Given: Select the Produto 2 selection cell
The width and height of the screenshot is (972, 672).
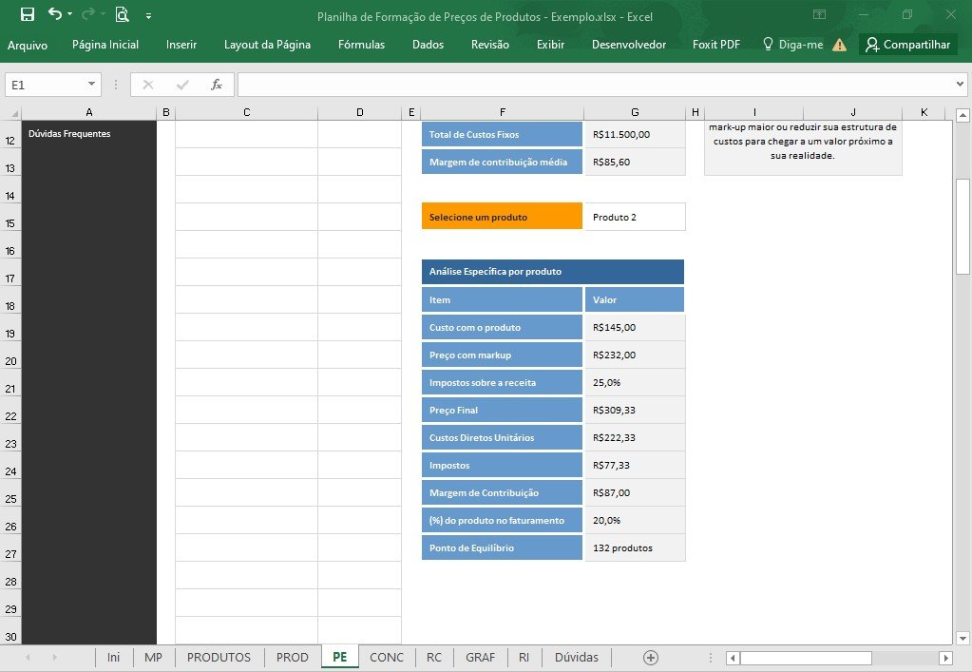Looking at the screenshot, I should point(635,217).
